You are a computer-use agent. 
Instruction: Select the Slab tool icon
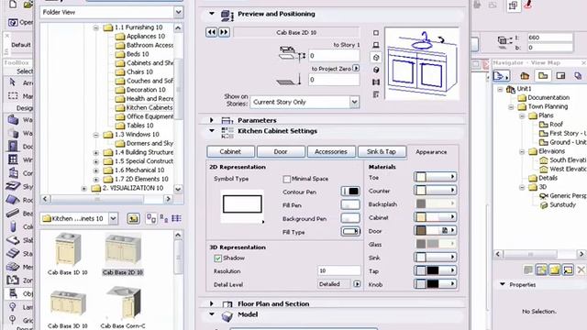(13, 240)
